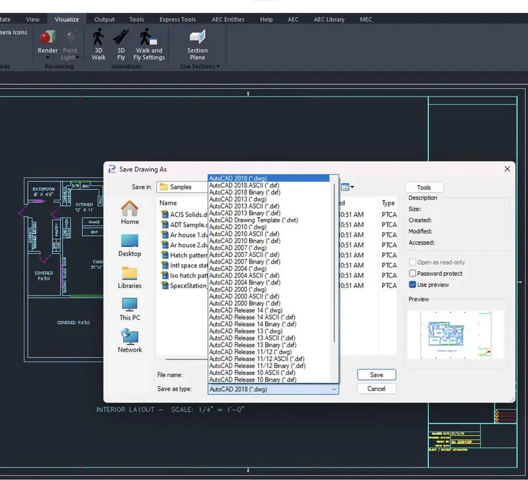Pick AutoCAD Release 10 ASCII (*.dxf)

pos(252,372)
